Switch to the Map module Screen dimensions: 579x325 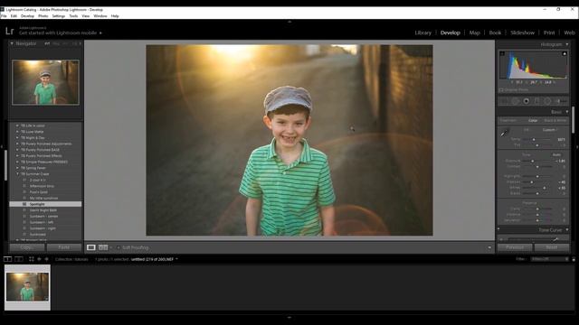[474, 32]
